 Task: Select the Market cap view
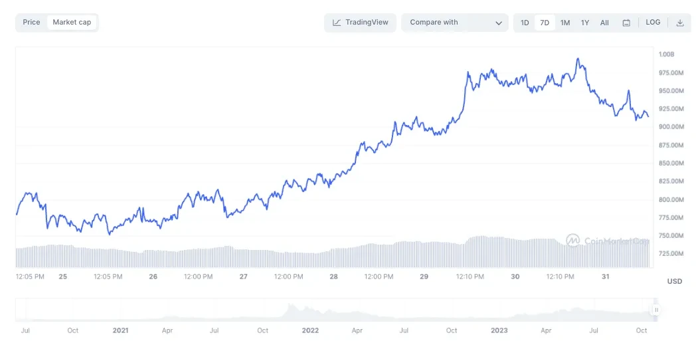[x=72, y=23]
